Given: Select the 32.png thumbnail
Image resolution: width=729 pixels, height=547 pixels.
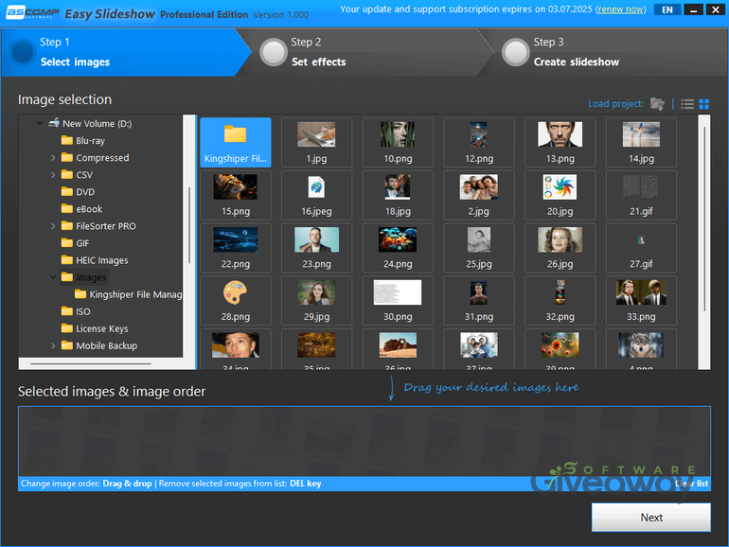Looking at the screenshot, I should point(560,300).
